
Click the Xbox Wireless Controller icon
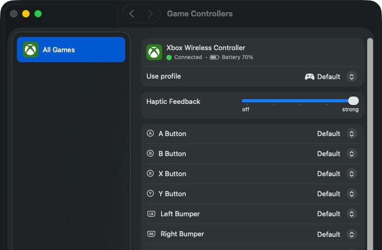[x=154, y=52]
